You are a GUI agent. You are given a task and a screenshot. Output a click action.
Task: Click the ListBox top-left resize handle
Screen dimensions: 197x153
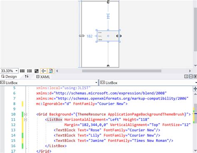(x=96, y=30)
